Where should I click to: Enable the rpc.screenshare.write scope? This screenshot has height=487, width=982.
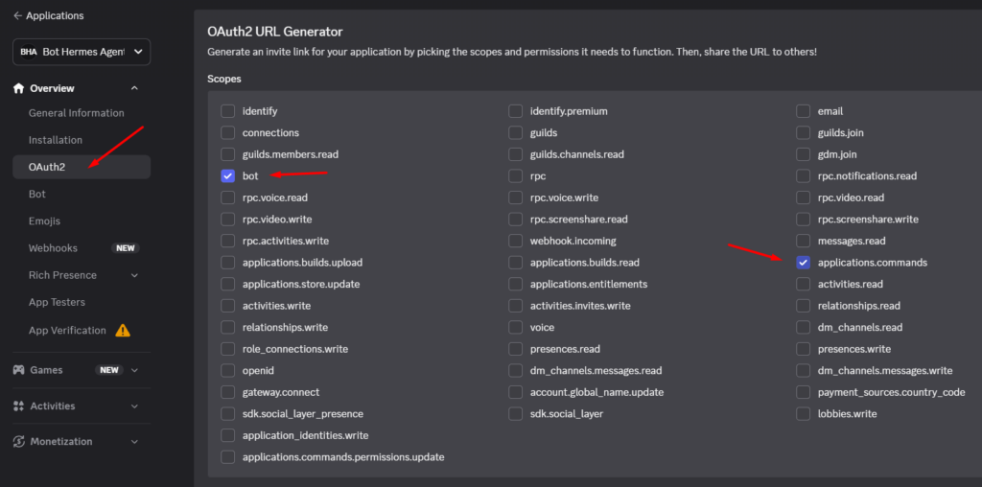coord(803,220)
